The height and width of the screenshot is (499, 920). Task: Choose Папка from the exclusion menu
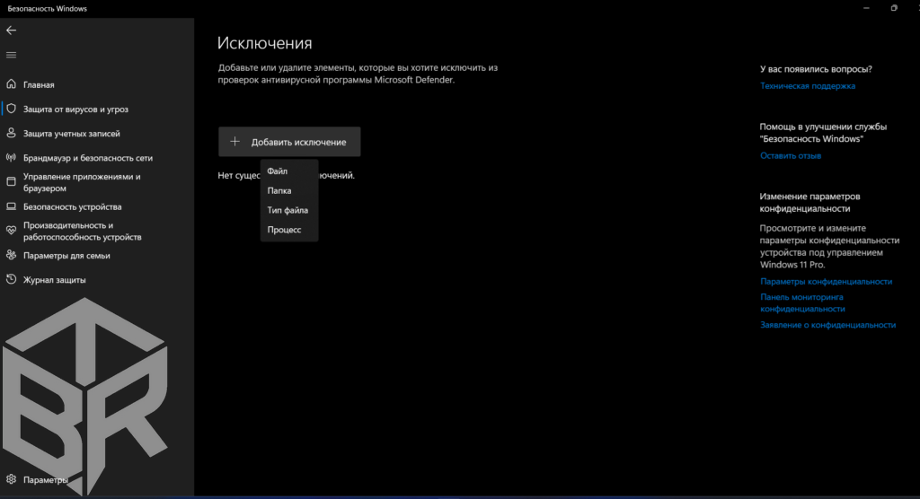tap(289, 190)
